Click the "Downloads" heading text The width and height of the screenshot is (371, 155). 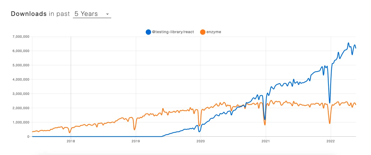pos(29,14)
